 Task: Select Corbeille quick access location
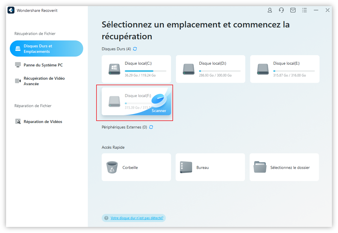pos(136,167)
